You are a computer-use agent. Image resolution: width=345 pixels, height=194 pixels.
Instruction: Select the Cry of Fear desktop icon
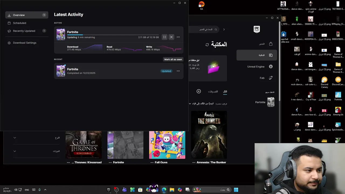tap(310, 96)
